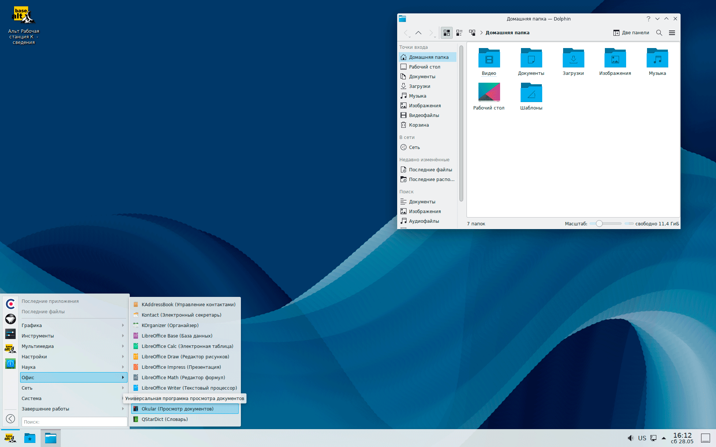Show hidden system tray icons arrow
Image resolution: width=716 pixels, height=447 pixels.
664,438
